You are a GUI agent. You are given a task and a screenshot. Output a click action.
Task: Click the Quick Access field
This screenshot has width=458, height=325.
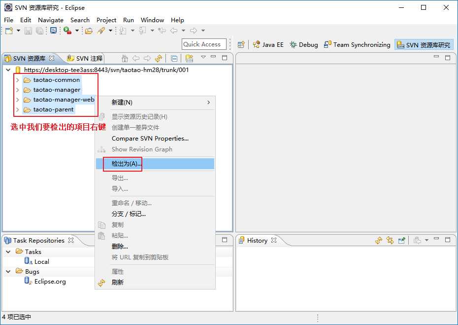(204, 44)
